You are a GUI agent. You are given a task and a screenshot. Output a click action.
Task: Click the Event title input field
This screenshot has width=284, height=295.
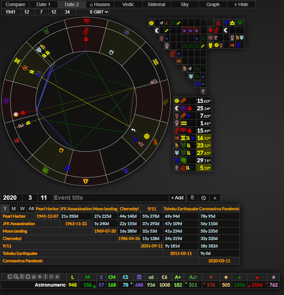coord(111,198)
